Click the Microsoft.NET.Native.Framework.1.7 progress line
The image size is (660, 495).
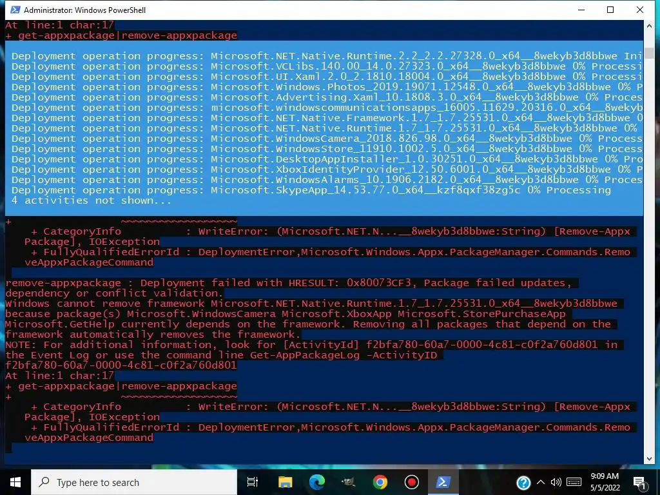pyautogui.click(x=327, y=118)
